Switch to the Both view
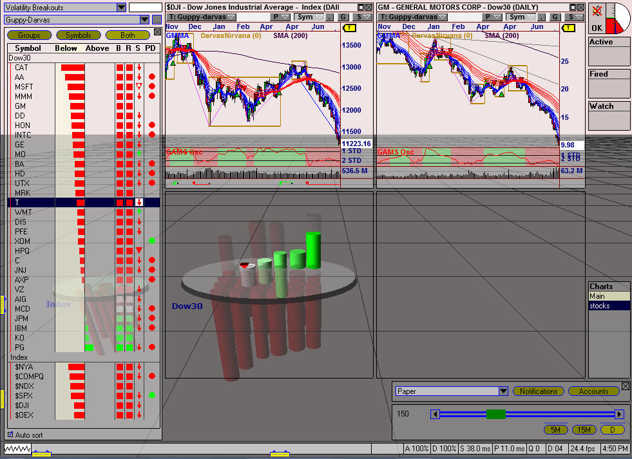This screenshot has width=632, height=459. point(128,35)
